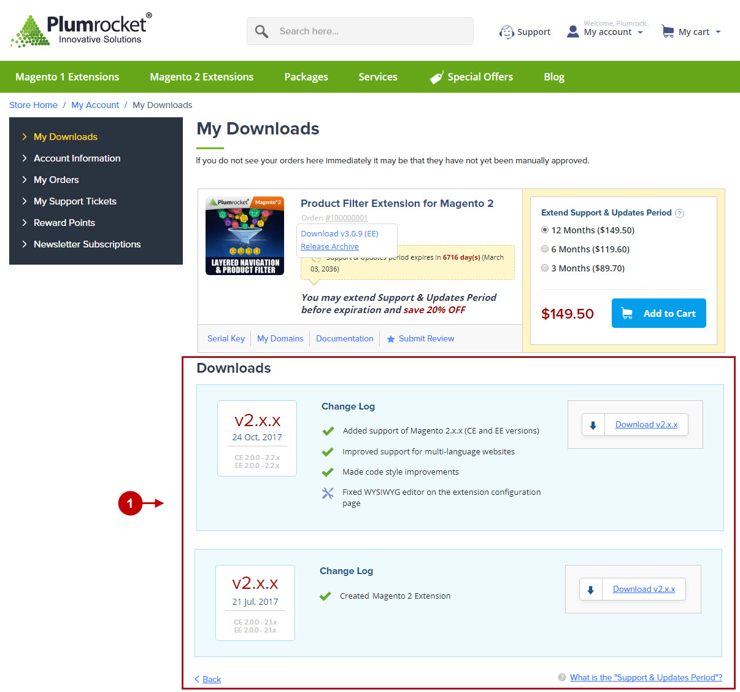
Task: Expand the My account dropdown arrow
Action: pos(641,33)
